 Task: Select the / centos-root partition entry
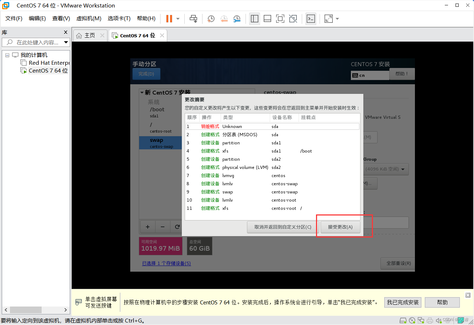[160, 128]
